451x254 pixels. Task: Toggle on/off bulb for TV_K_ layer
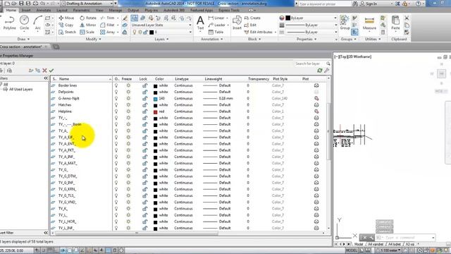coord(116,209)
